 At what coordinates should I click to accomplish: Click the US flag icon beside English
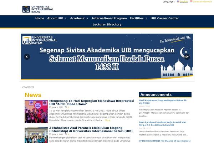tap(178, 1)
